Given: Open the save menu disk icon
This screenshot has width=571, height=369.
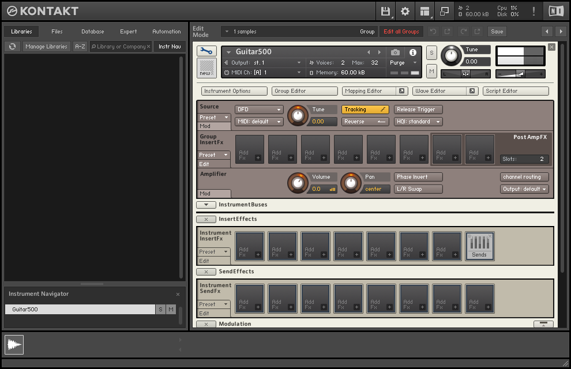Looking at the screenshot, I should click(x=385, y=12).
